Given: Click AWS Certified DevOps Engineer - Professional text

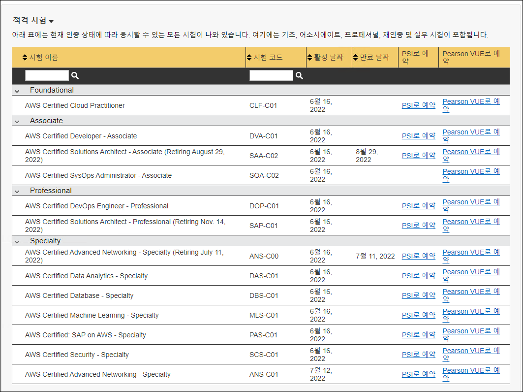Looking at the screenshot, I should 96,206.
